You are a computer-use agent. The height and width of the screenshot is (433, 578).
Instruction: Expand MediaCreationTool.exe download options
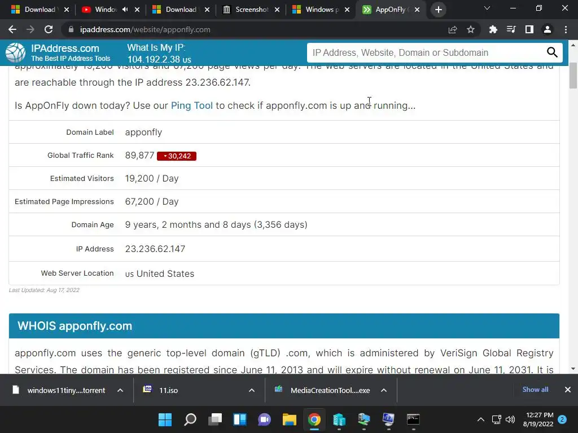click(384, 390)
